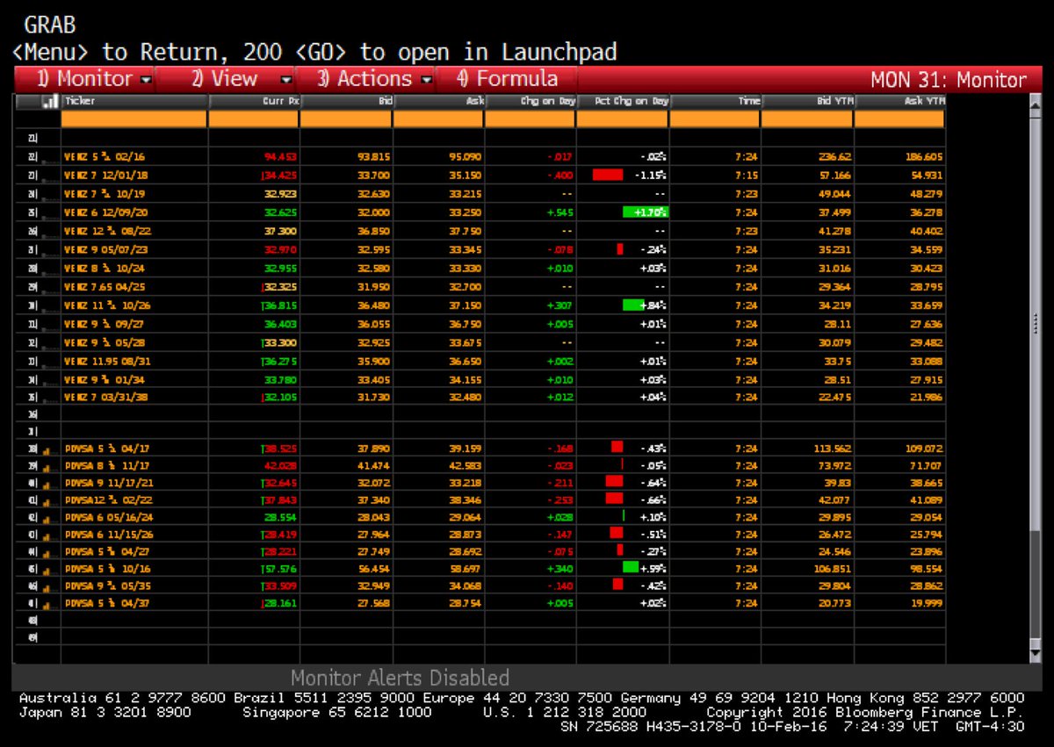Click the Time column header
1054x747 pixels.
click(x=715, y=102)
